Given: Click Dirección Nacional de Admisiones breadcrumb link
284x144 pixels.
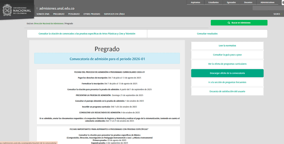Looking at the screenshot, I should click(x=49, y=23).
